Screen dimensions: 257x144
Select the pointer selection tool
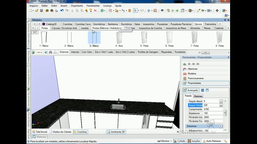tap(135, 11)
